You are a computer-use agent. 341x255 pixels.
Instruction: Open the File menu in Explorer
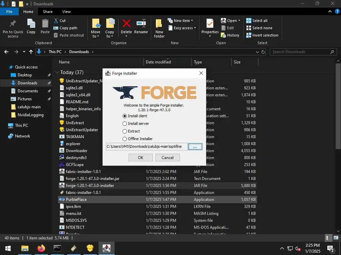pos(9,12)
